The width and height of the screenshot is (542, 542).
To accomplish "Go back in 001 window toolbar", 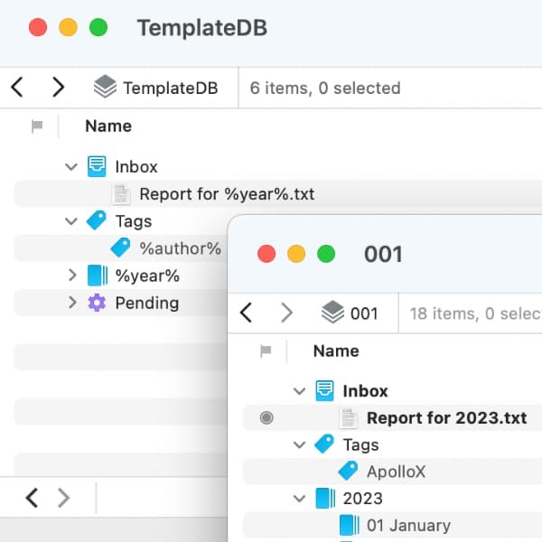I will pyautogui.click(x=246, y=313).
